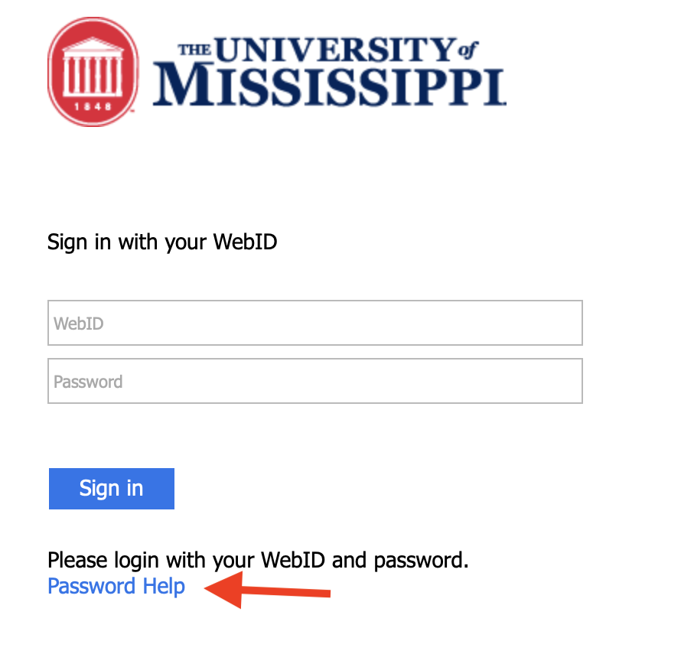Click the tail of the red arrow
681x667 pixels.
(321, 593)
